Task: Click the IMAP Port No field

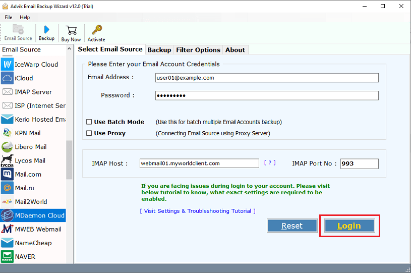Action: pyautogui.click(x=360, y=163)
